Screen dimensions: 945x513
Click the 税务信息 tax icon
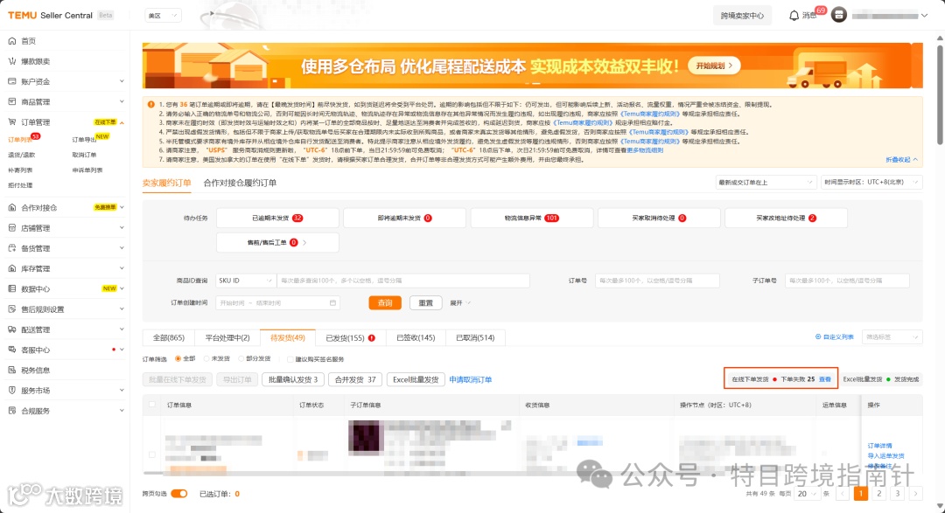[x=12, y=371]
